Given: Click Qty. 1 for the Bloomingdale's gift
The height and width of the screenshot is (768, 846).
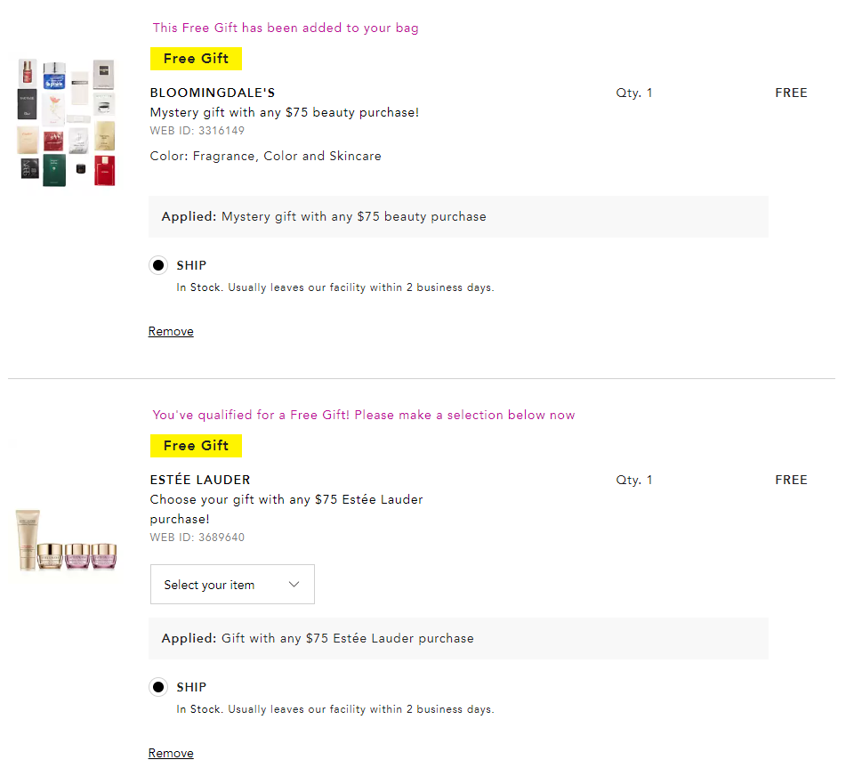Looking at the screenshot, I should coord(634,93).
